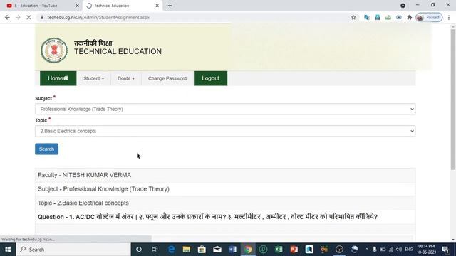Switch to the E-Education YouTube tab
Image resolution: width=456 pixels, height=256 pixels.
41,6
